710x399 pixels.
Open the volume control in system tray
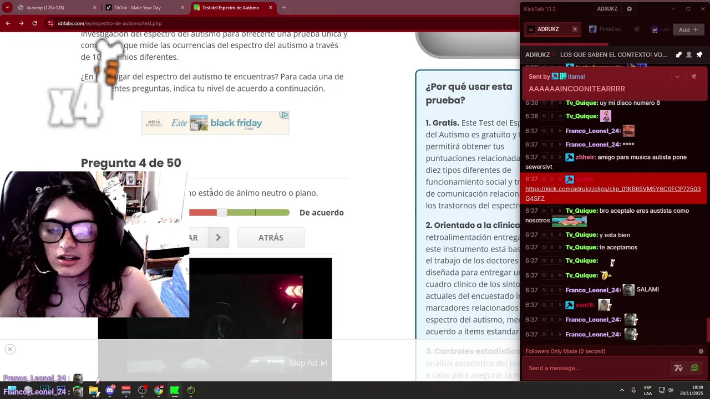[x=670, y=391]
